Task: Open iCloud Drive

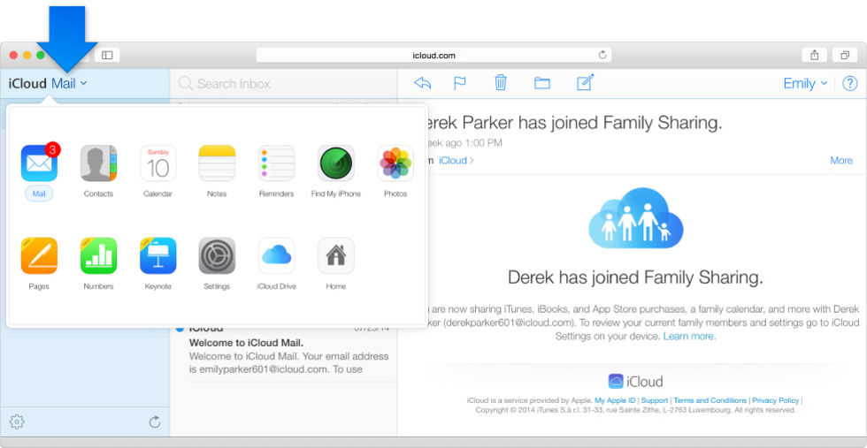Action: 276,256
